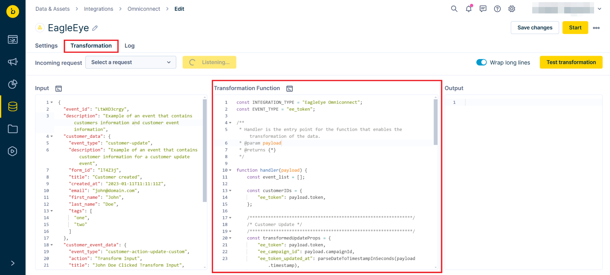The image size is (610, 275).
Task: Switch to the Log tab
Action: (x=129, y=46)
